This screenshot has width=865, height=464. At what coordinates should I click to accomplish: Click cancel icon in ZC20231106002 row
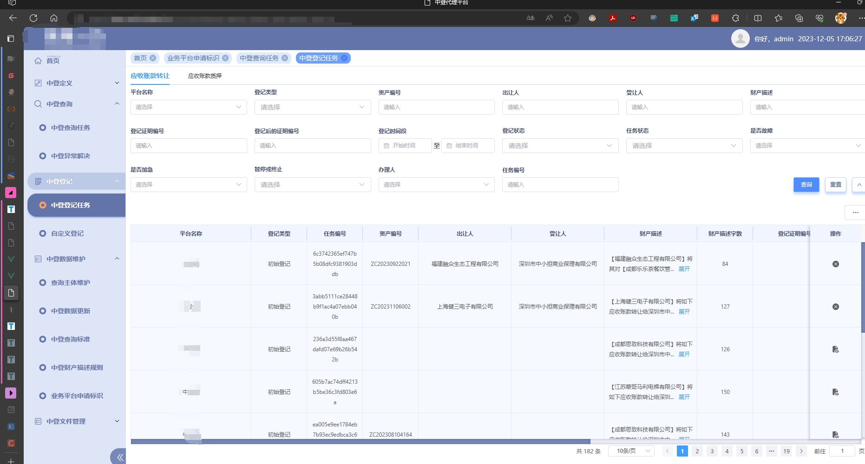point(836,307)
